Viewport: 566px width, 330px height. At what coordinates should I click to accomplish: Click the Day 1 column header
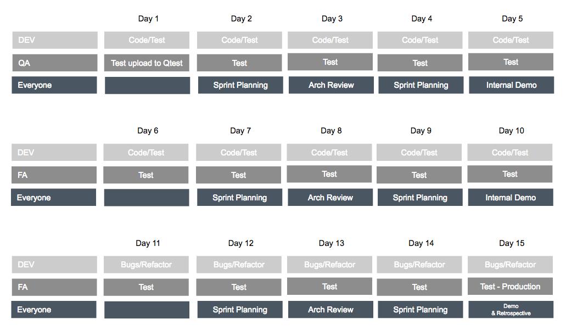click(x=148, y=19)
